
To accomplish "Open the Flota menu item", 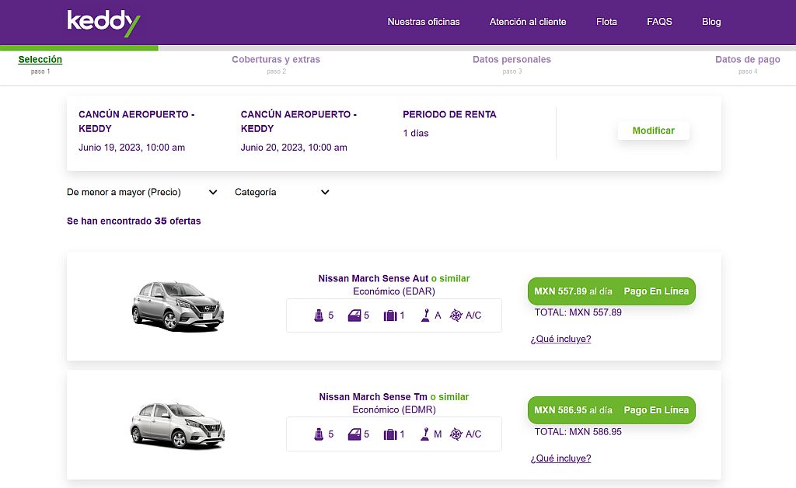I will point(606,22).
